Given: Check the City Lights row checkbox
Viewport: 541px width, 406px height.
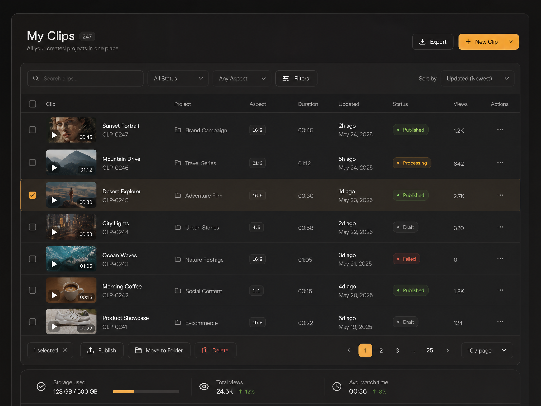Looking at the screenshot, I should pyautogui.click(x=32, y=227).
